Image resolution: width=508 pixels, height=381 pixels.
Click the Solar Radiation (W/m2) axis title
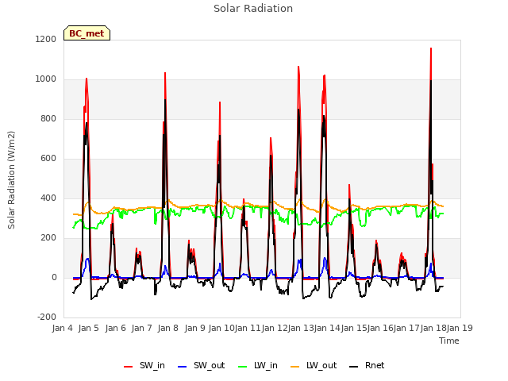coord(11,180)
